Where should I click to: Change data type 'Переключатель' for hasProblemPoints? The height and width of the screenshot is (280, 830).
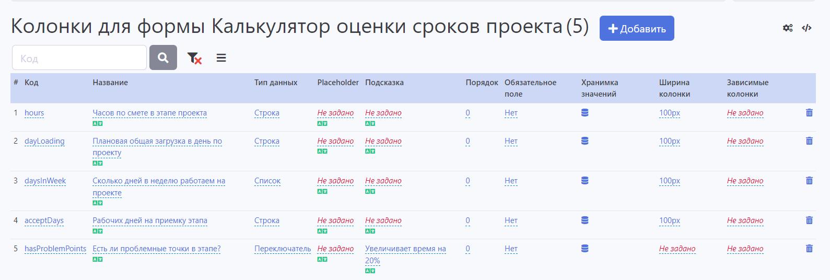click(282, 249)
